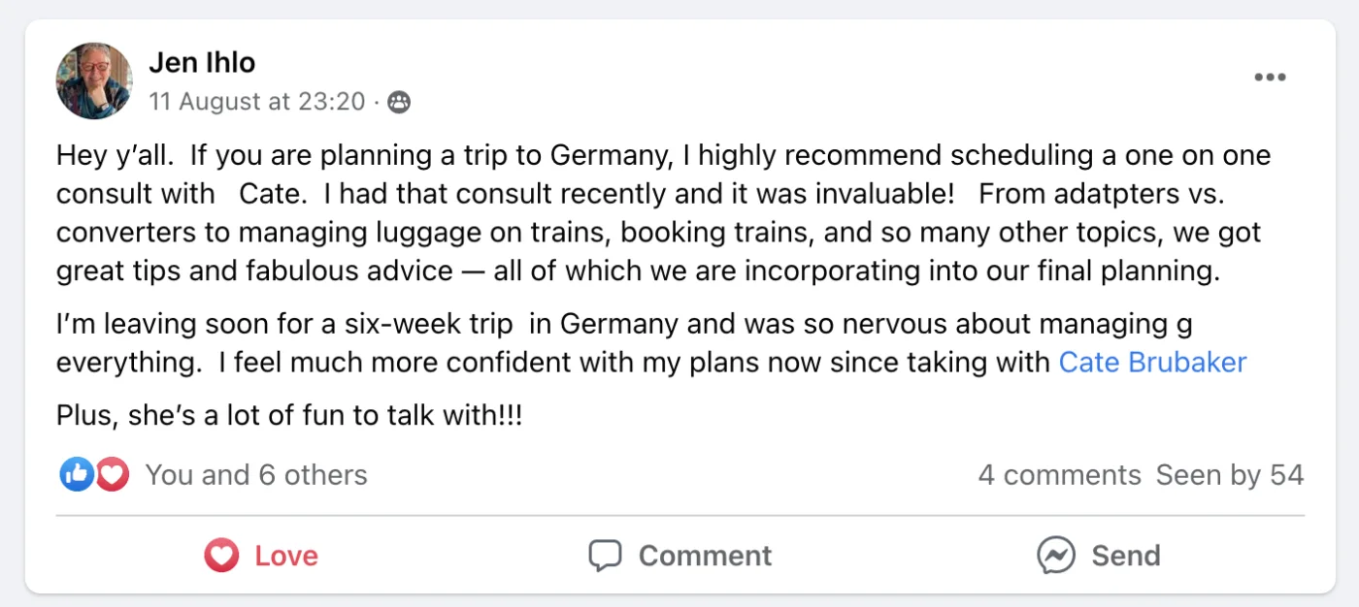View who reacted: You and 6 others
1359x607 pixels.
(256, 475)
